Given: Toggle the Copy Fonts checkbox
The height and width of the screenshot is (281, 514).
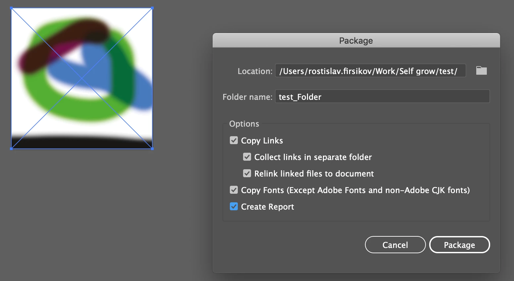Looking at the screenshot, I should pyautogui.click(x=234, y=190).
